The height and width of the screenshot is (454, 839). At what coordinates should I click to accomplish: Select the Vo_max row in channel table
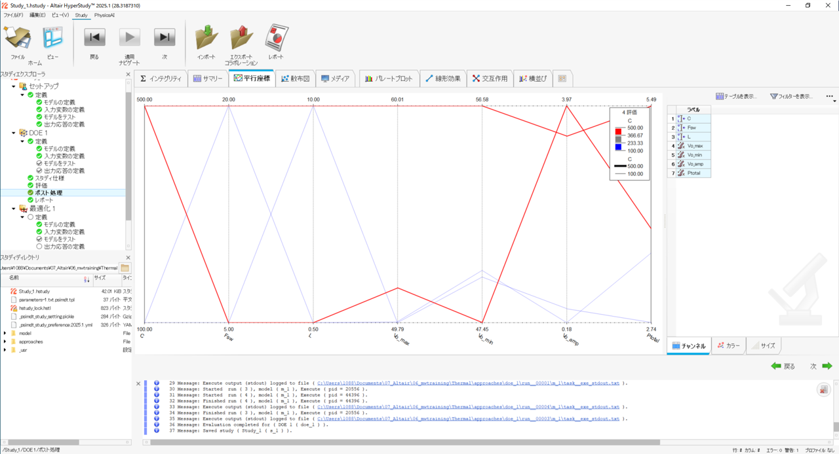click(x=695, y=146)
